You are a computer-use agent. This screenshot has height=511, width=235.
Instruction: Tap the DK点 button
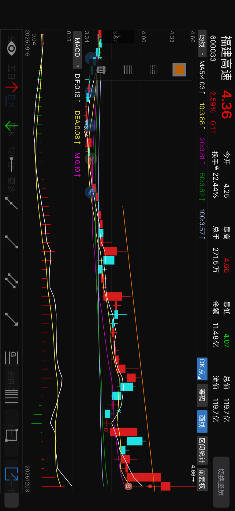coord(202,369)
